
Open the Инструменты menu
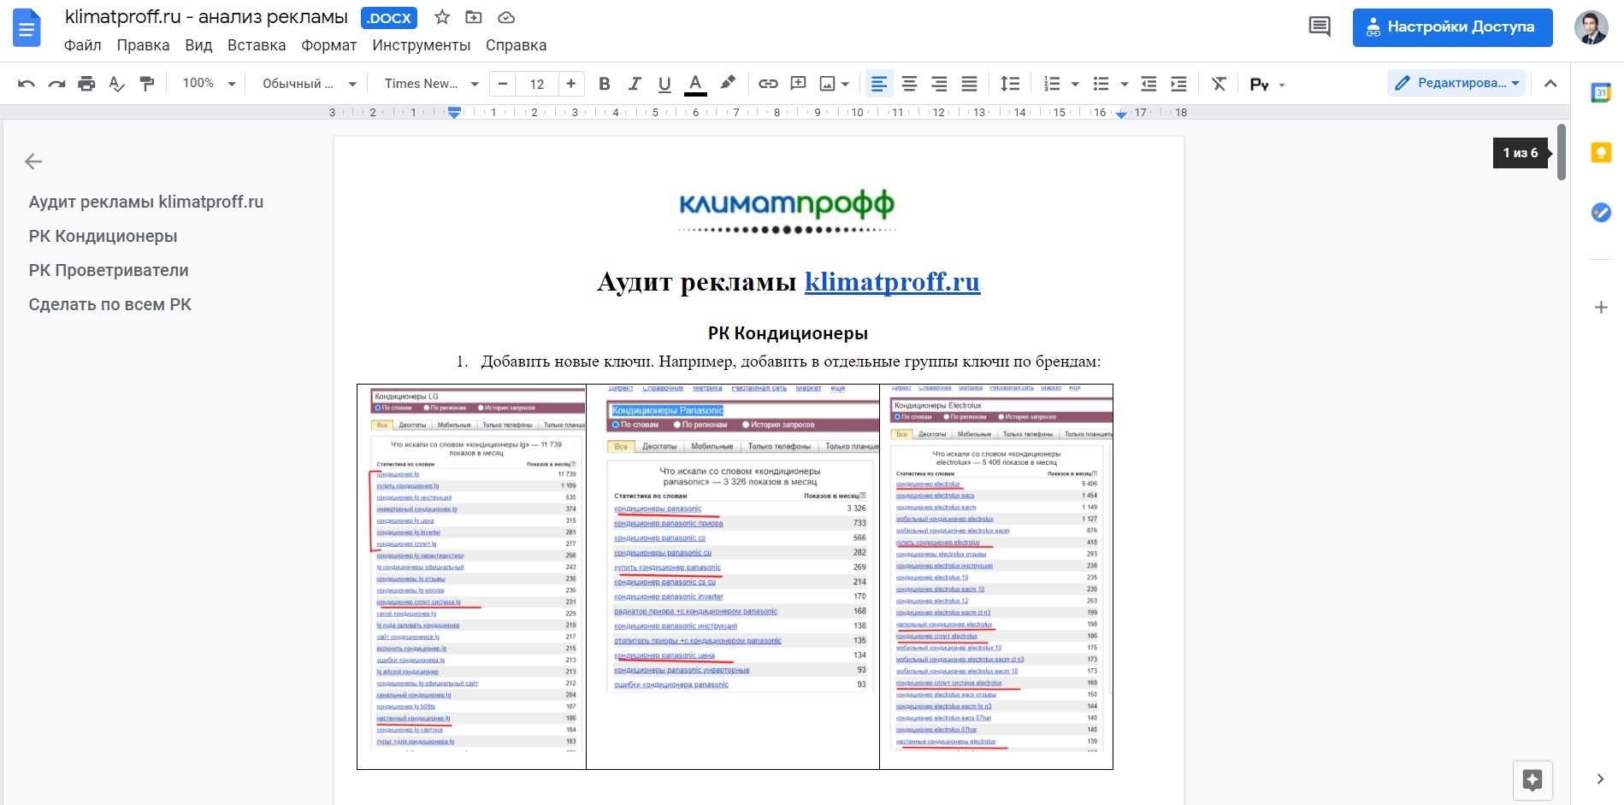[x=421, y=44]
